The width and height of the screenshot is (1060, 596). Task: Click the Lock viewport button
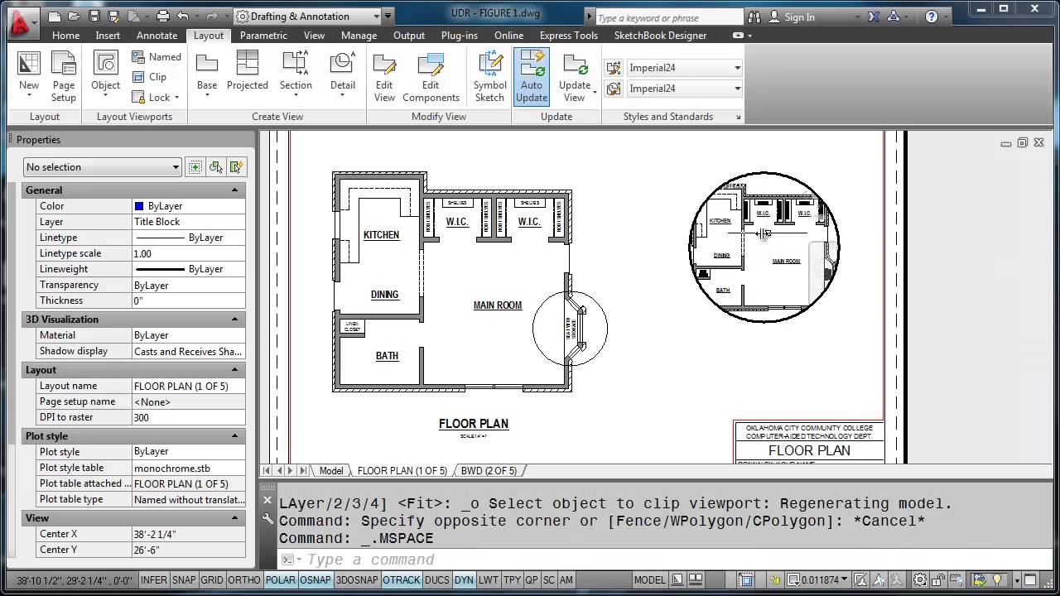tap(155, 98)
